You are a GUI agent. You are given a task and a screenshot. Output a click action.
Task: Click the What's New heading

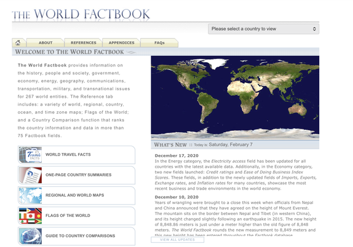[170, 144]
